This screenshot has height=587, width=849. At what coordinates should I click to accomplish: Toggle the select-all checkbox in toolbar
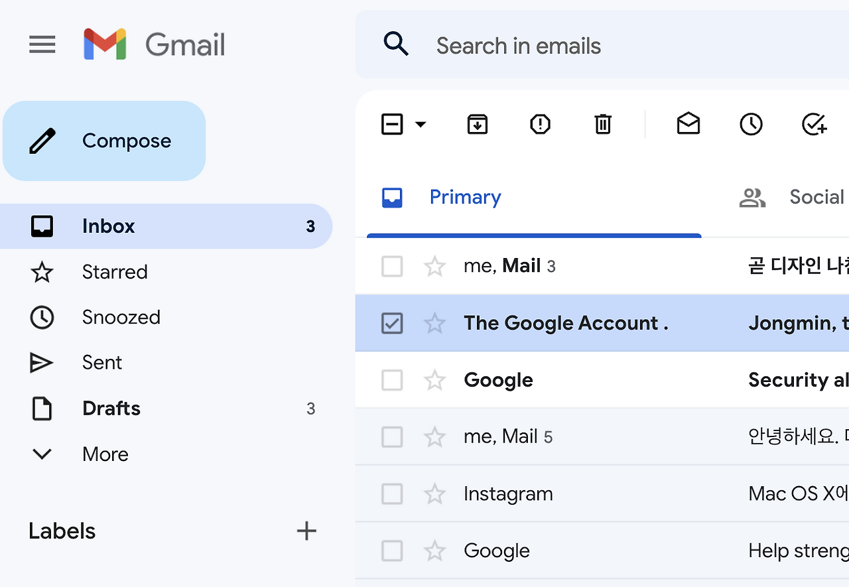pyautogui.click(x=392, y=124)
